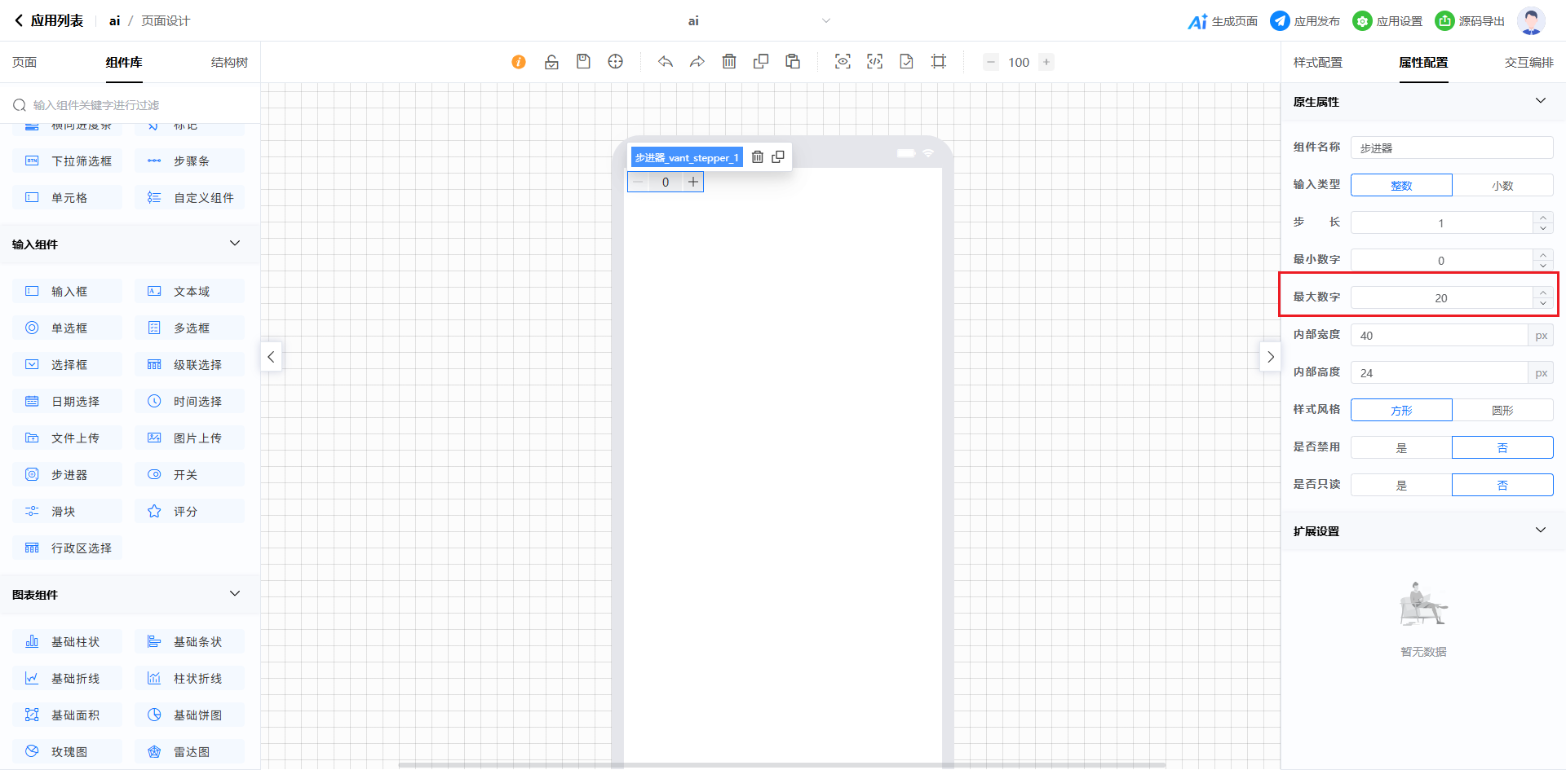This screenshot has height=770, width=1566.
Task: Click the unlock padlock icon in toolbar
Action: tap(551, 62)
